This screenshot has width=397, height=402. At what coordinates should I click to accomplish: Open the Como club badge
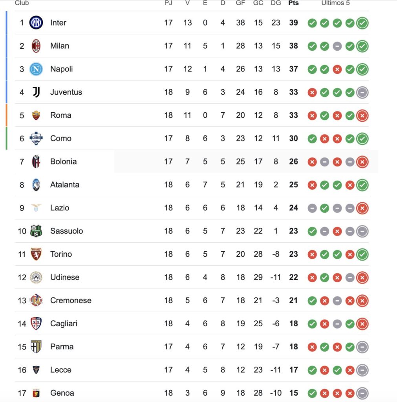[x=36, y=139]
